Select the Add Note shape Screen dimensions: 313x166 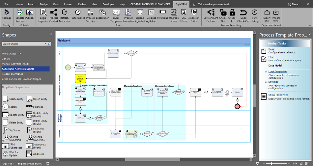(x=35, y=153)
